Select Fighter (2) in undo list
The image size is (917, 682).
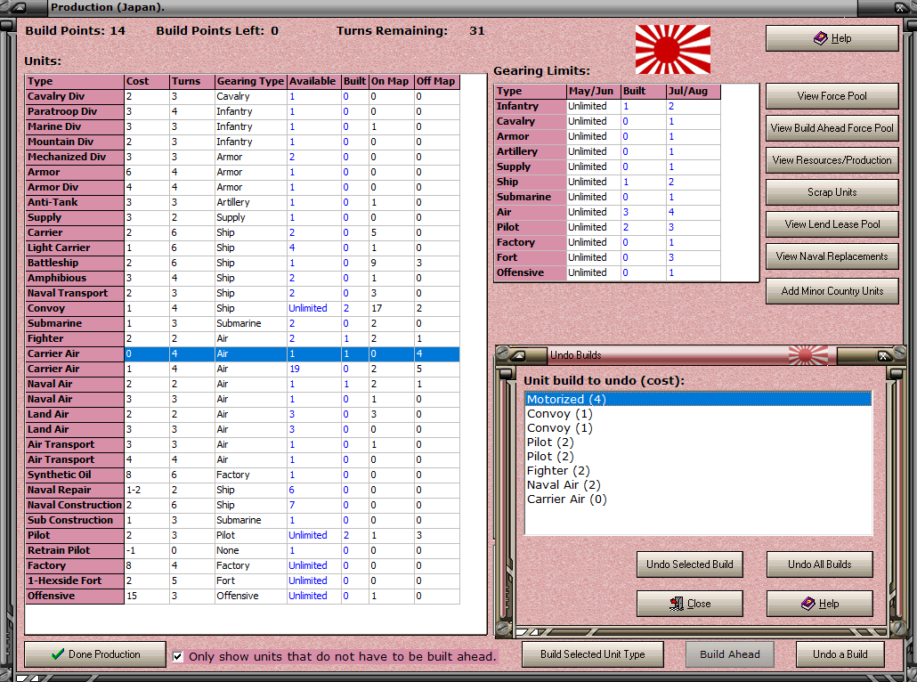point(698,471)
